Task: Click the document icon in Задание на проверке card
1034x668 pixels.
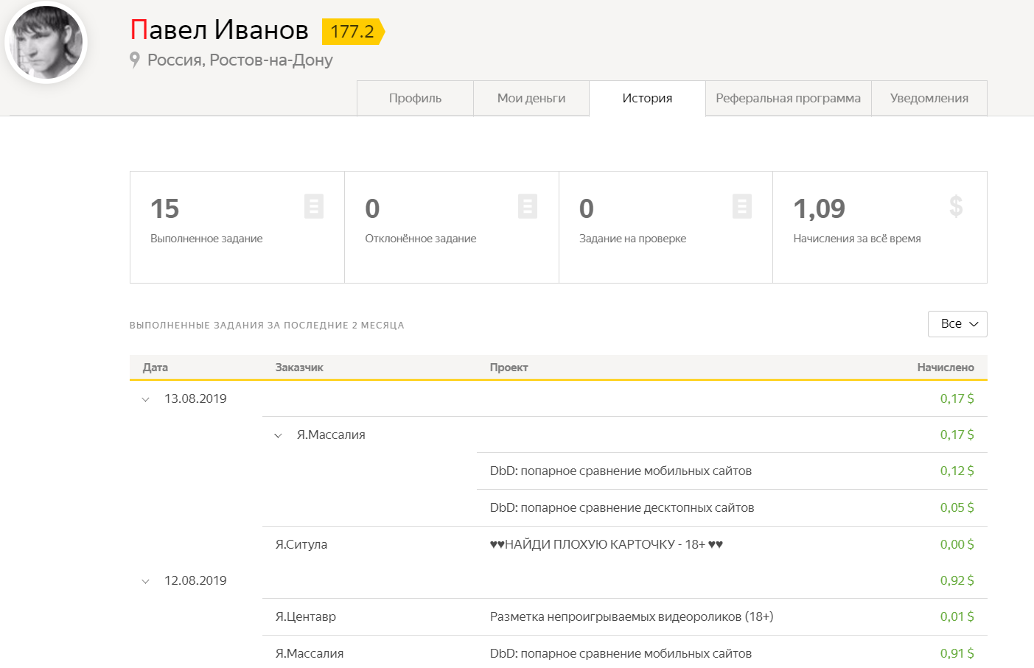Action: pyautogui.click(x=742, y=206)
